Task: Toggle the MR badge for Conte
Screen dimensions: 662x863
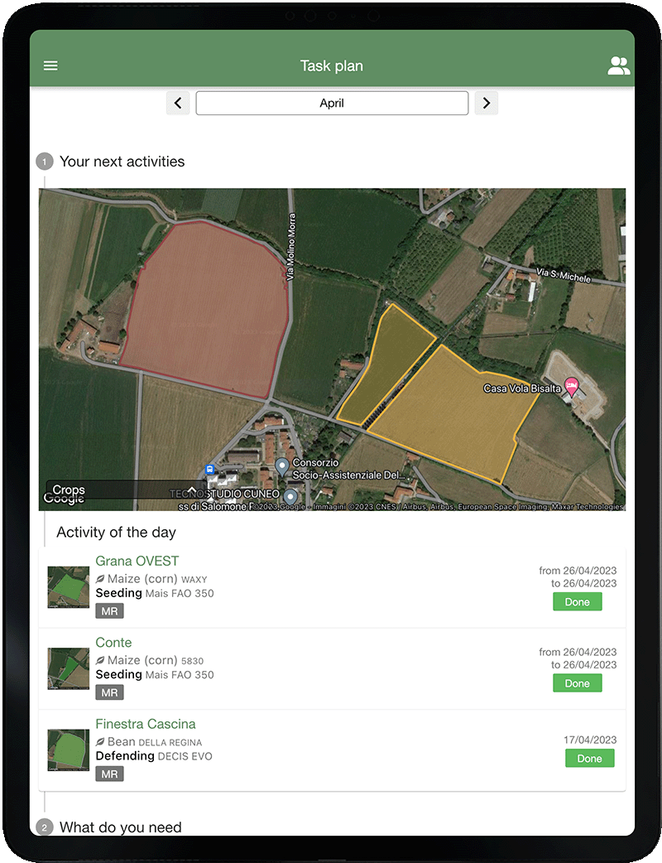Action: point(109,692)
